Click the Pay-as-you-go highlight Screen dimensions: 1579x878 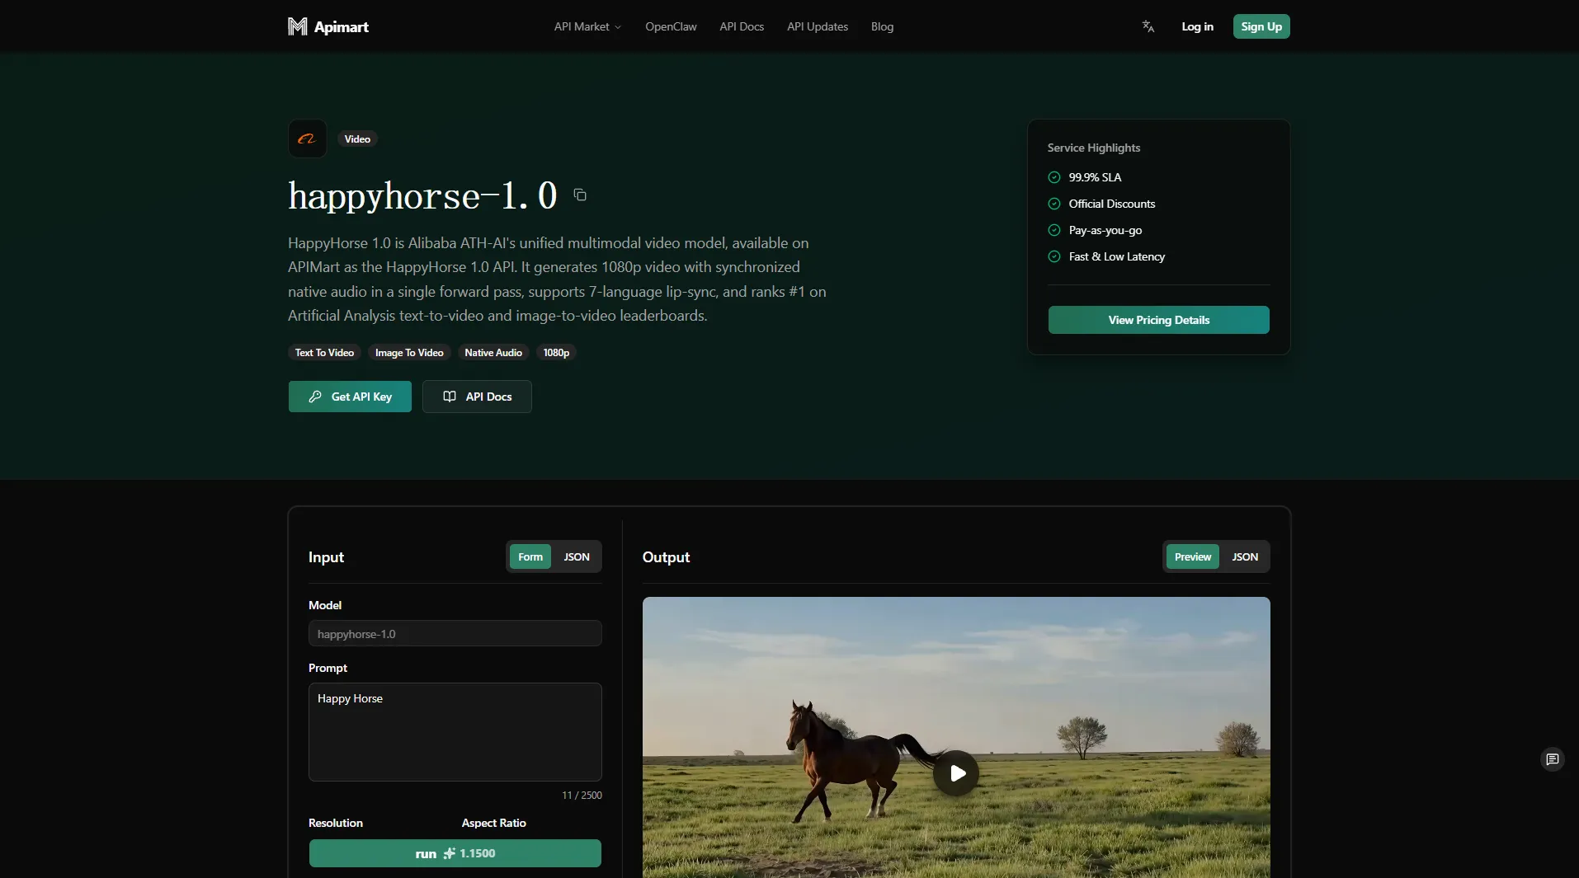tap(1095, 230)
